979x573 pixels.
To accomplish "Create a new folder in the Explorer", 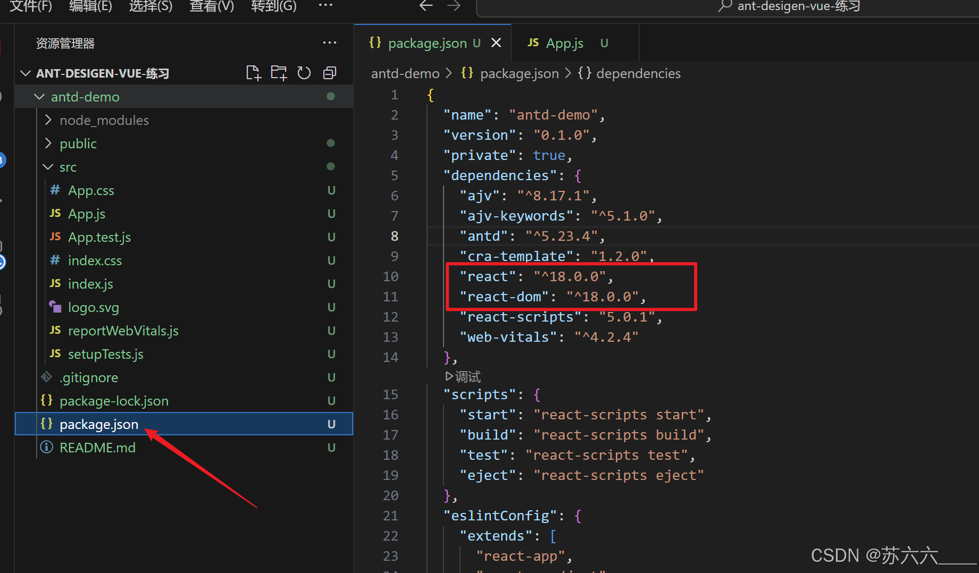I will (279, 73).
